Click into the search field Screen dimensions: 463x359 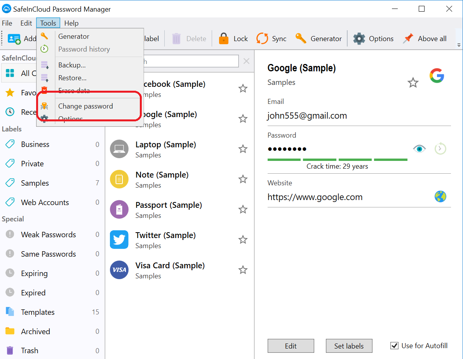(x=191, y=61)
